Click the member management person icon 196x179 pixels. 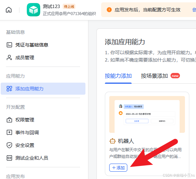9,58
